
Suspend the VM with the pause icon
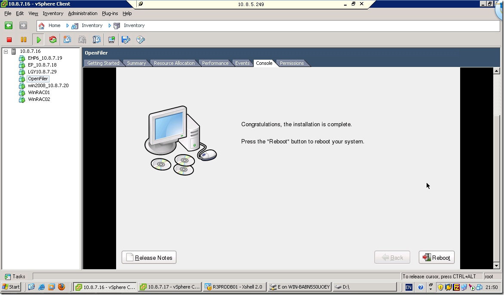tap(24, 40)
